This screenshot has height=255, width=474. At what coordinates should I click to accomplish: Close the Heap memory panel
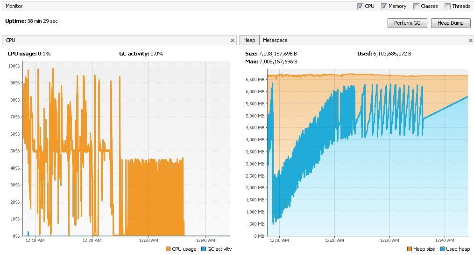[x=470, y=41]
